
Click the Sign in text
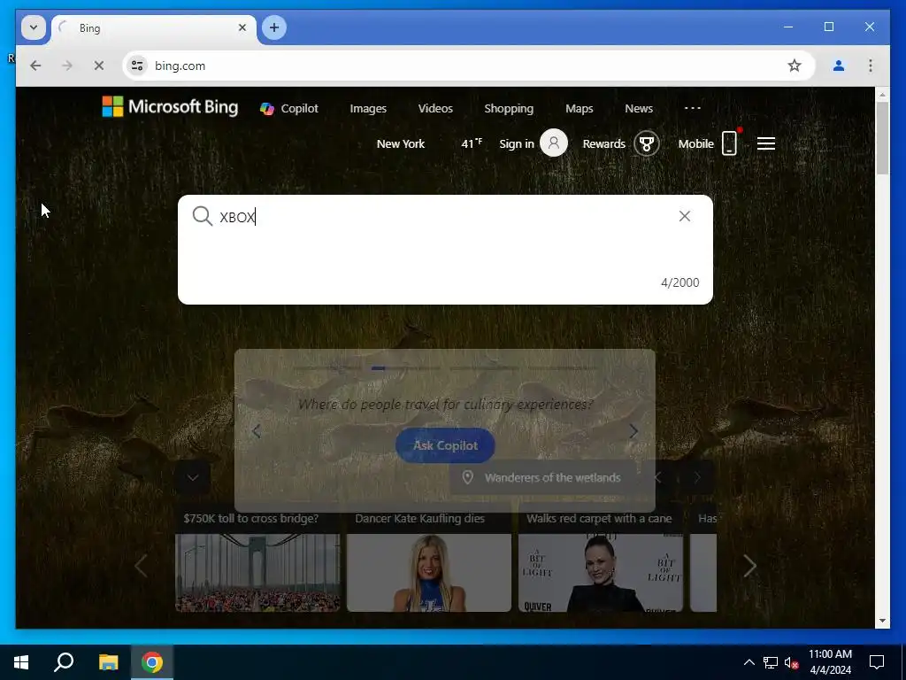(517, 144)
